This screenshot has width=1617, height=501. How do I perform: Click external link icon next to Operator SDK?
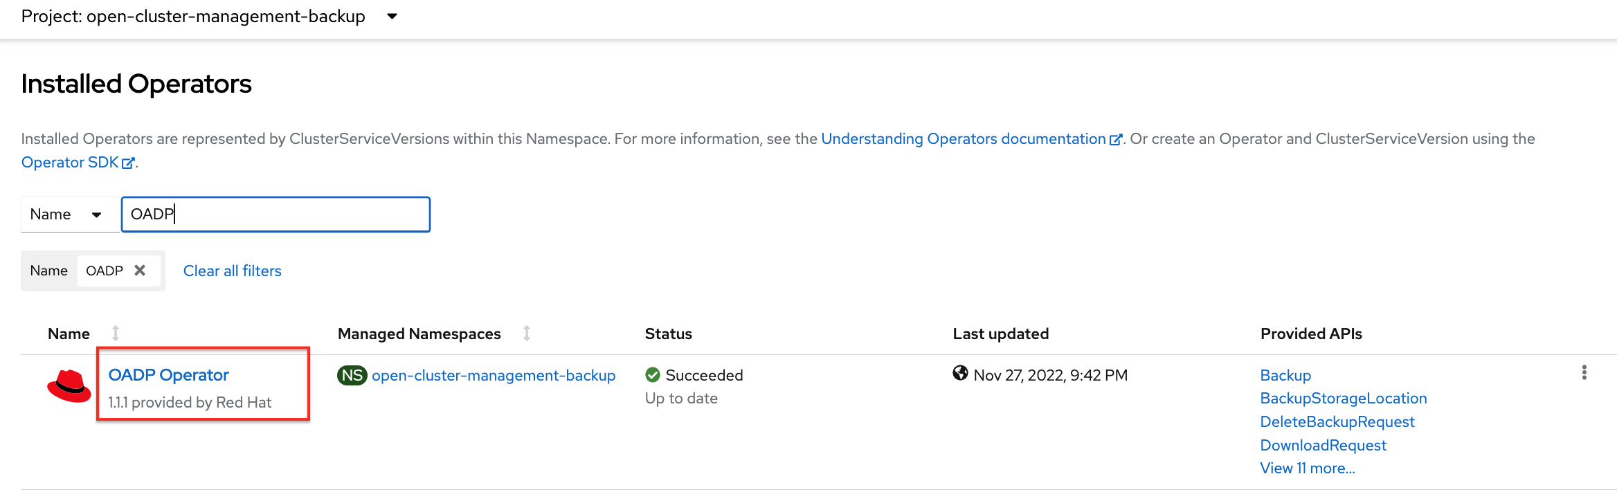click(128, 163)
